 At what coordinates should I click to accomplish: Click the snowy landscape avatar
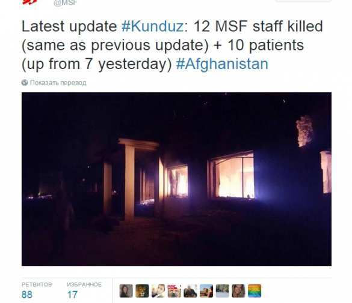(223, 291)
